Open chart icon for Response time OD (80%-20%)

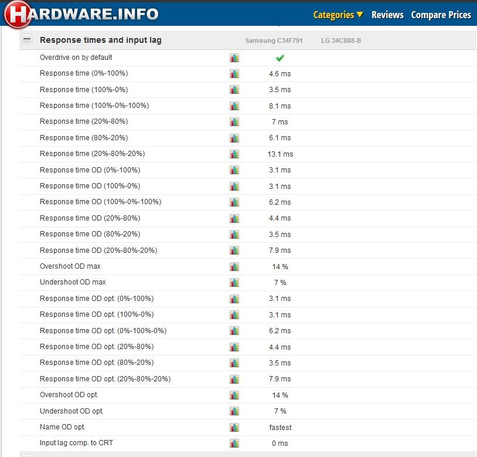(234, 235)
